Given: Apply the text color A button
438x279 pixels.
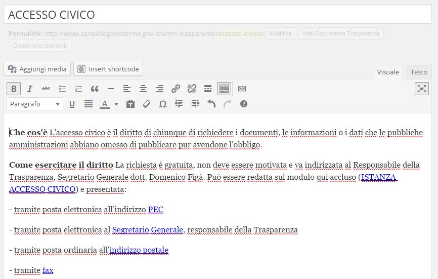Looking at the screenshot, I should click(x=105, y=104).
